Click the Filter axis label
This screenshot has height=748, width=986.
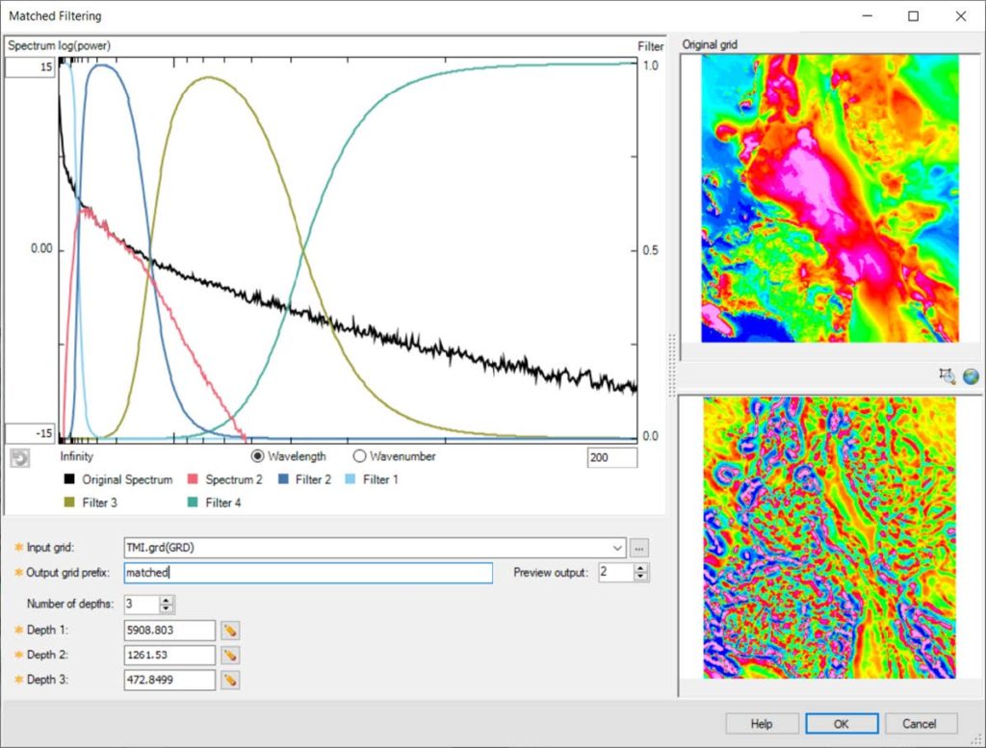click(x=651, y=45)
